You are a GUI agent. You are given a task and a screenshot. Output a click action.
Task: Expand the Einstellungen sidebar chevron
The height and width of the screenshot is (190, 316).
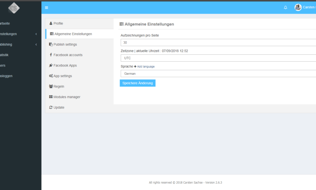click(36, 34)
